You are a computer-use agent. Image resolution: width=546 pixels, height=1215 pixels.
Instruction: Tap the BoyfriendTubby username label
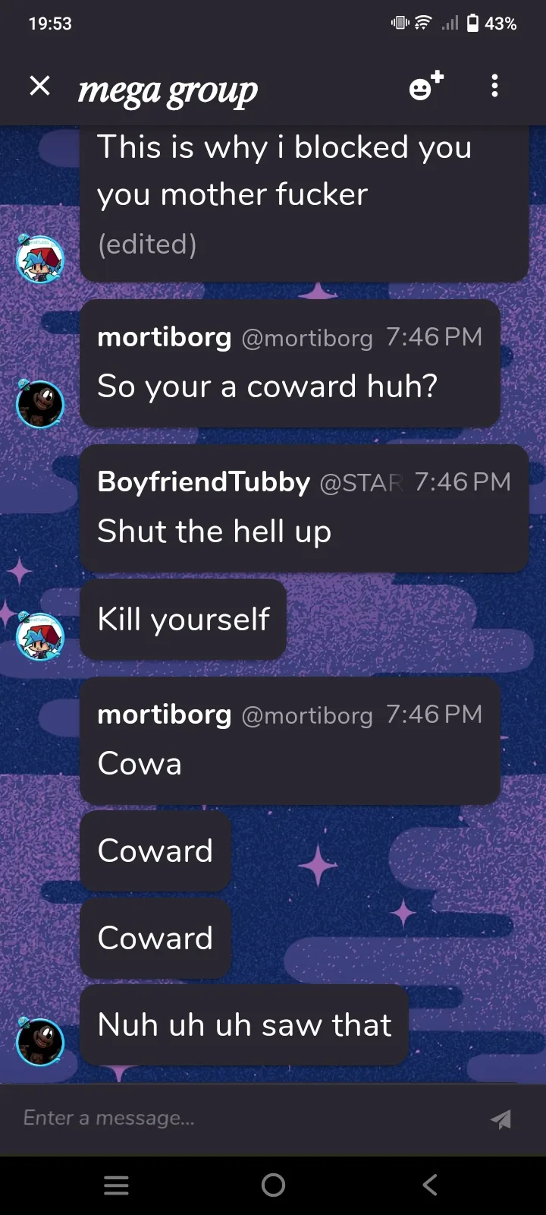point(203,482)
